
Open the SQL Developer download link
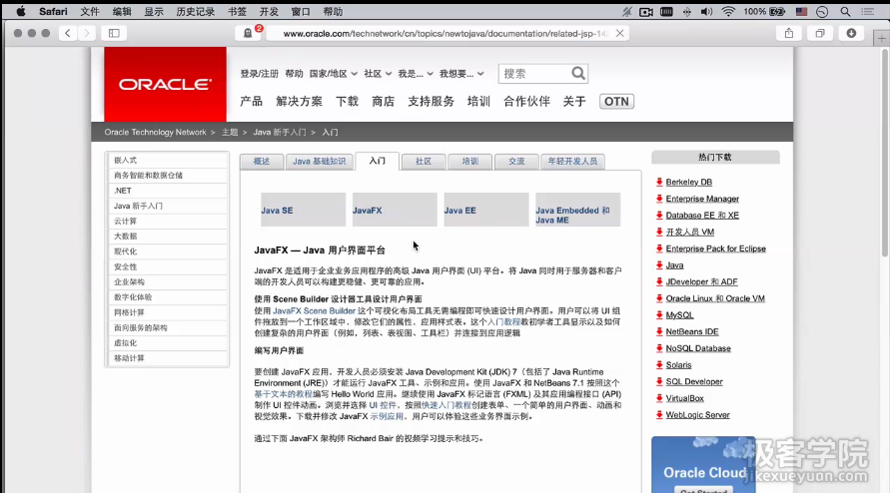point(694,382)
